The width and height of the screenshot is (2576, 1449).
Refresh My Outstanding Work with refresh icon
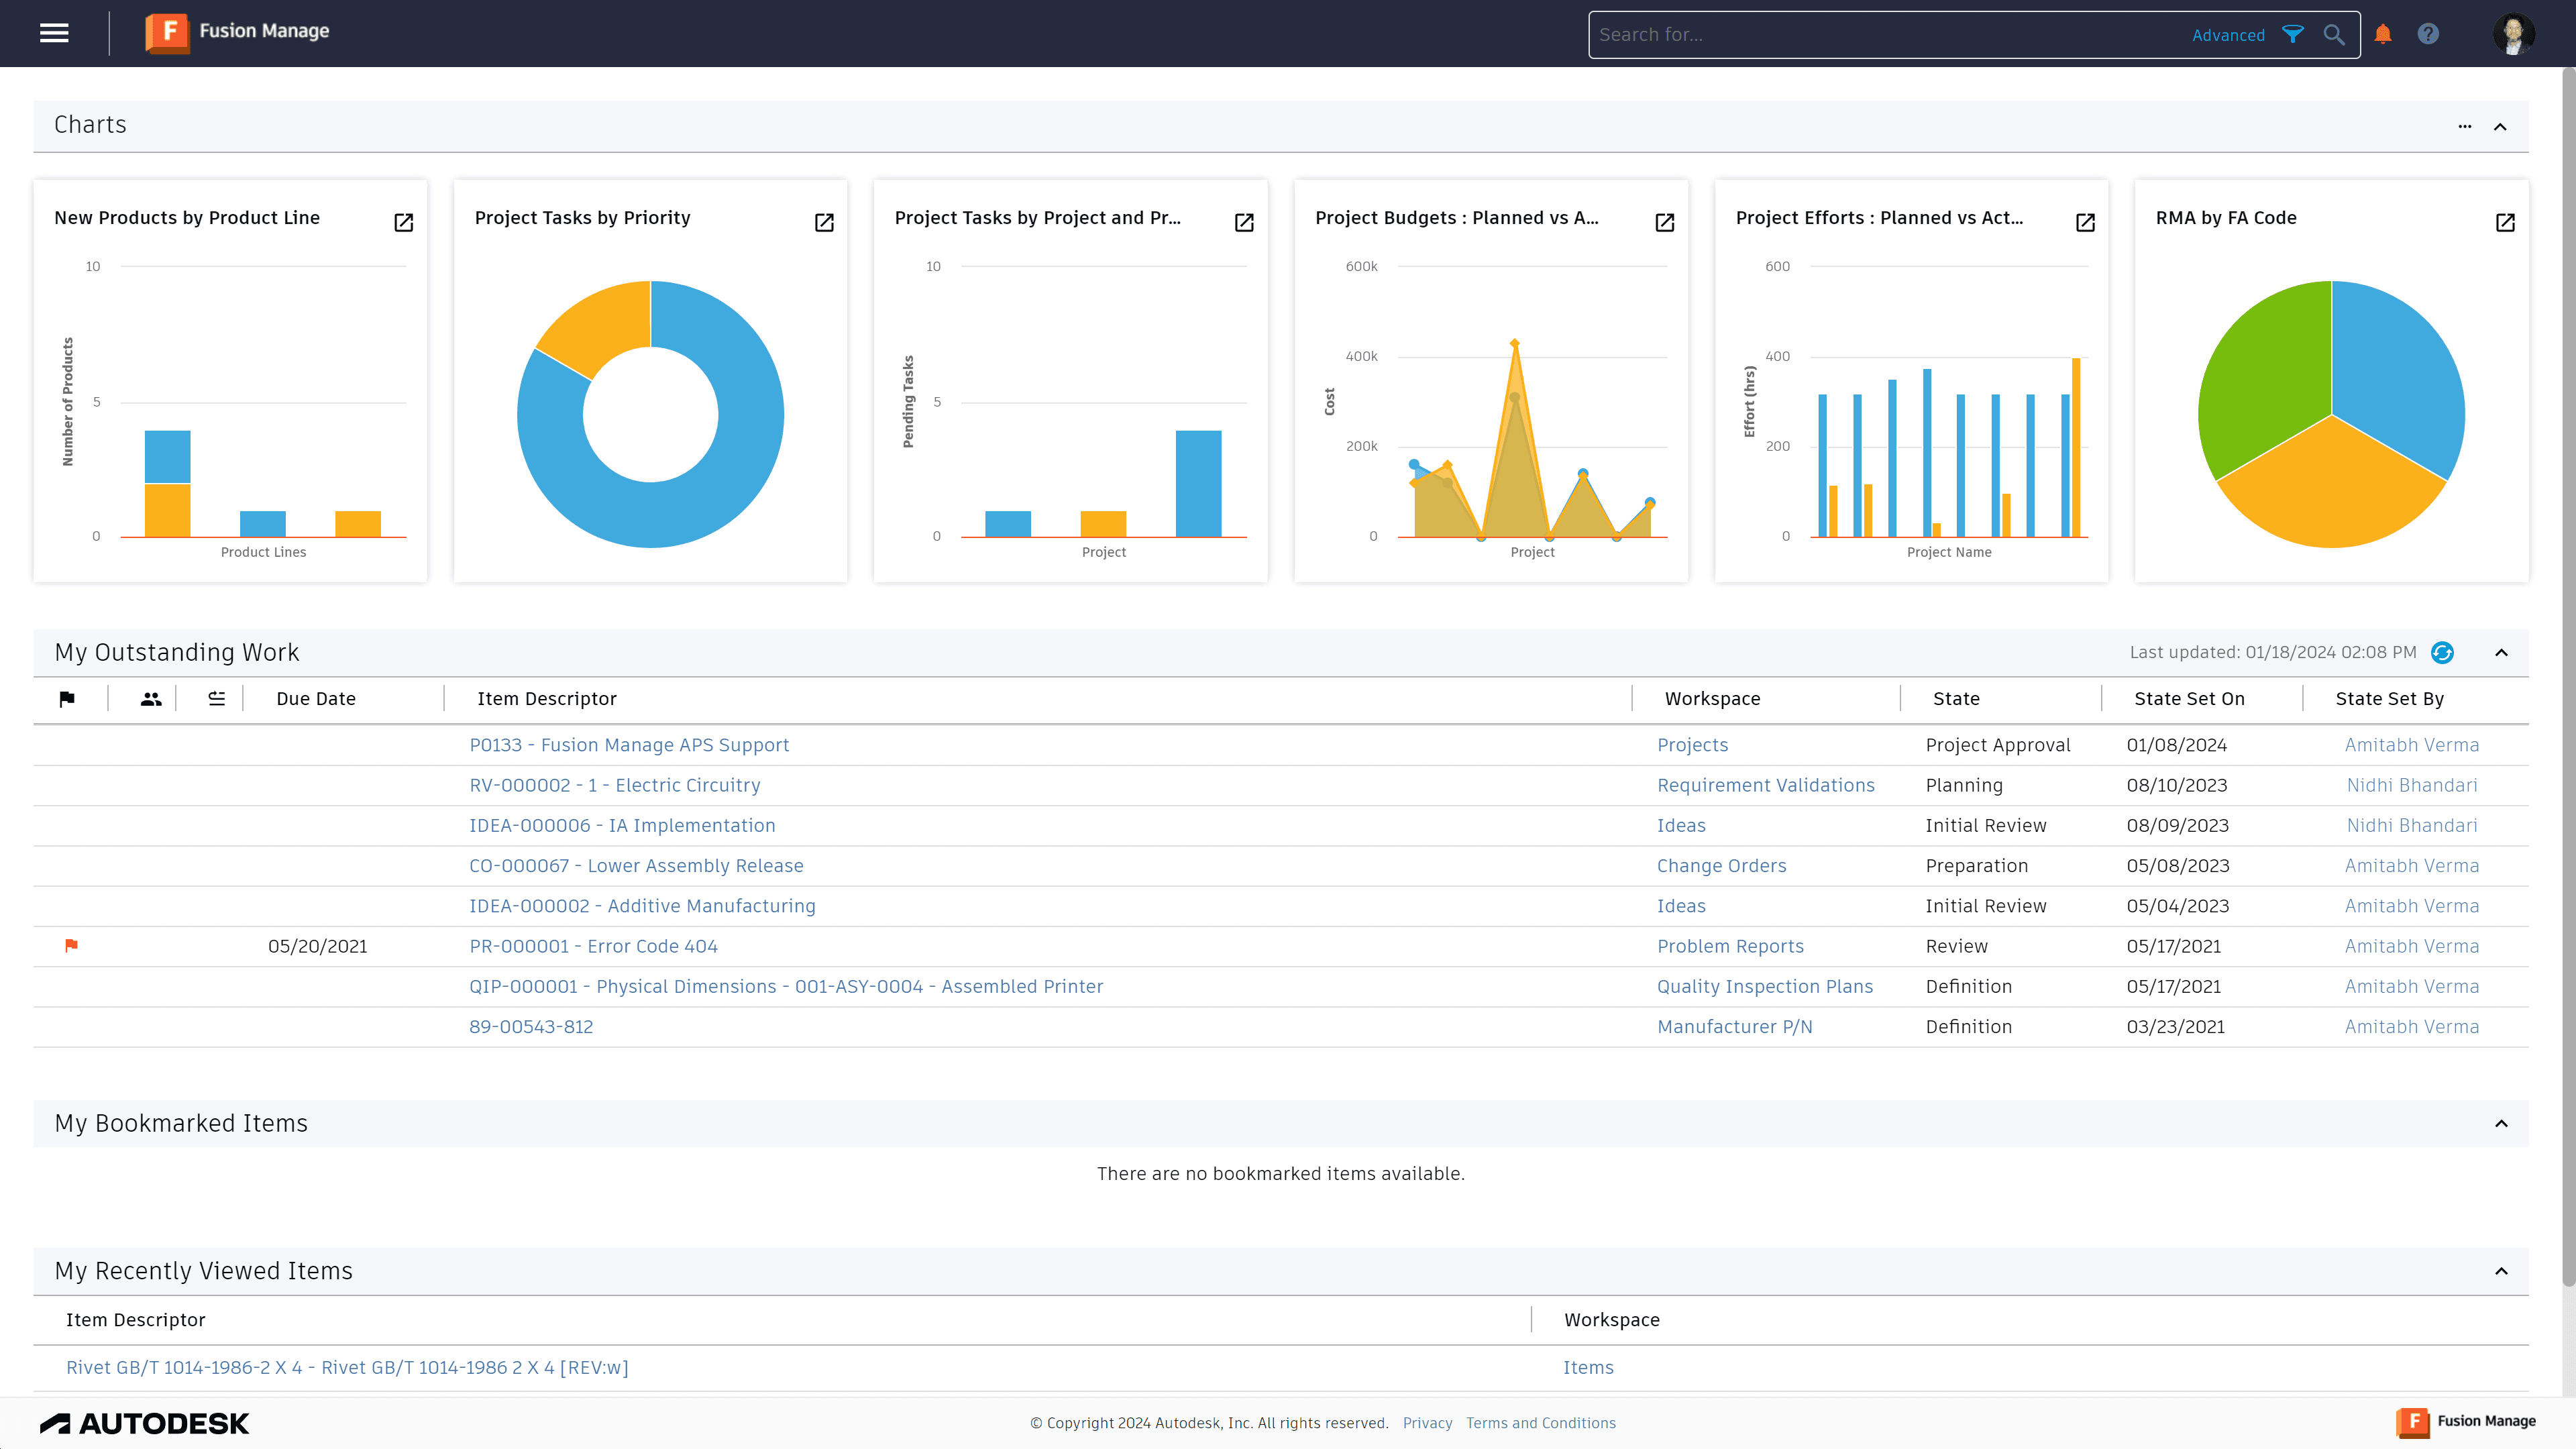coord(2442,652)
